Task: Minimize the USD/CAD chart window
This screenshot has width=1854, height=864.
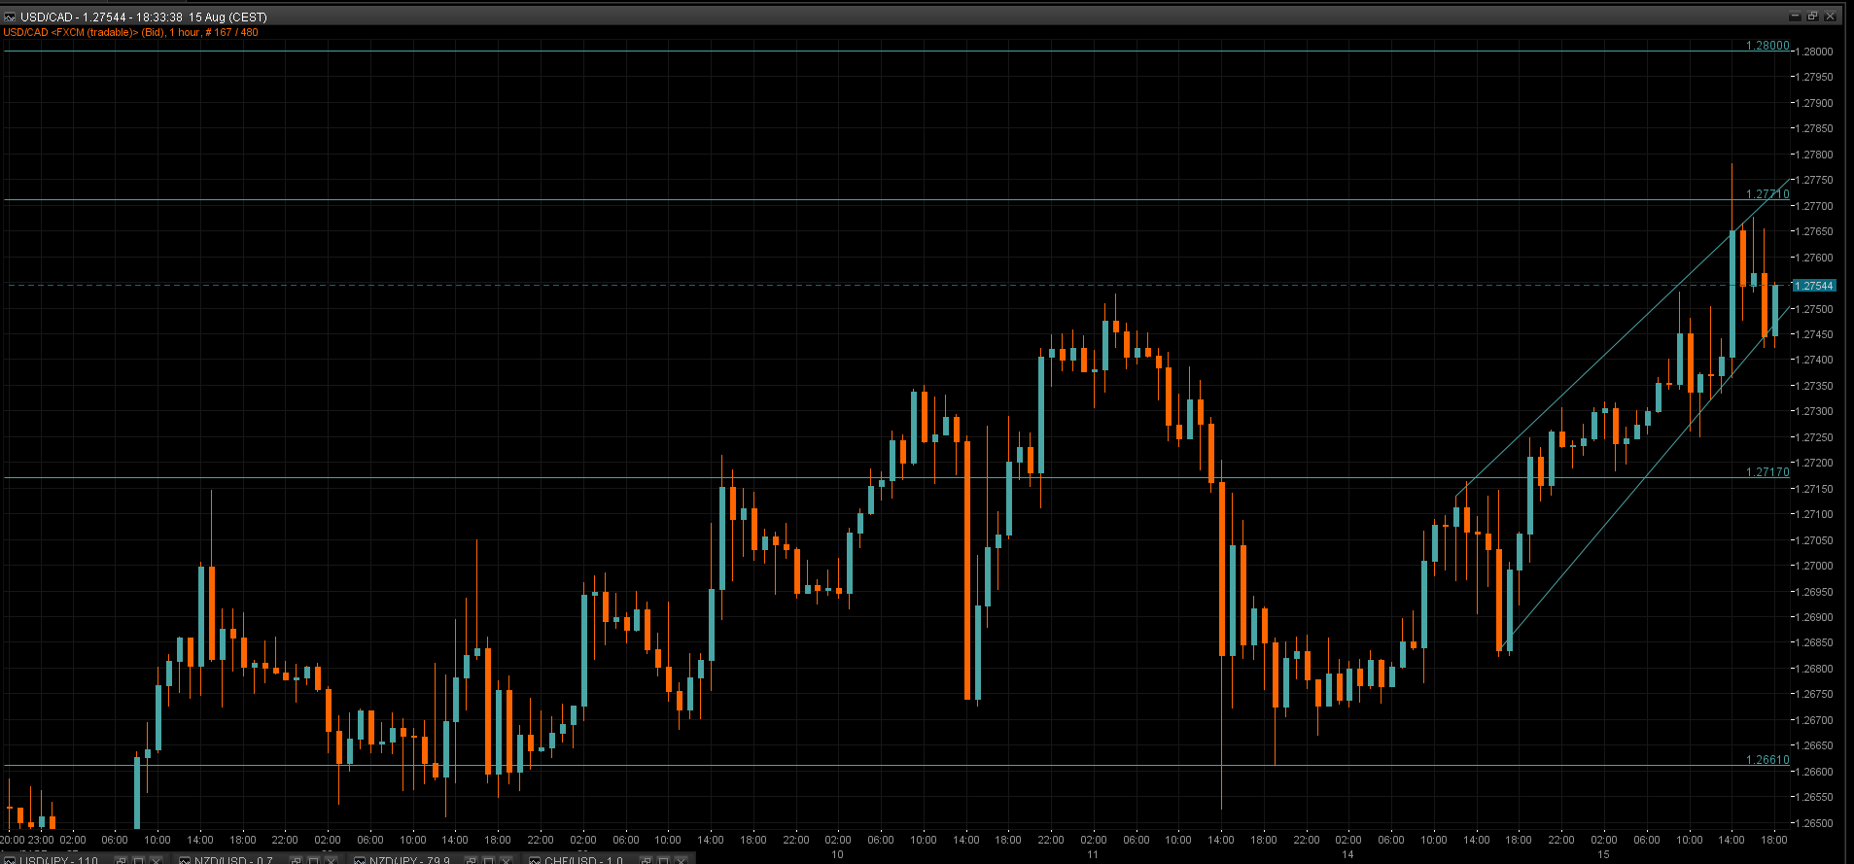Action: pos(1796,17)
